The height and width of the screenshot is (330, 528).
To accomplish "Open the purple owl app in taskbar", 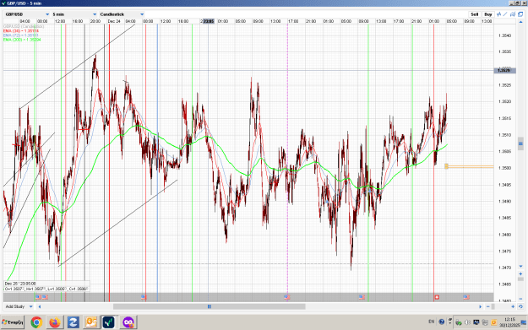I will pyautogui.click(x=128, y=322).
